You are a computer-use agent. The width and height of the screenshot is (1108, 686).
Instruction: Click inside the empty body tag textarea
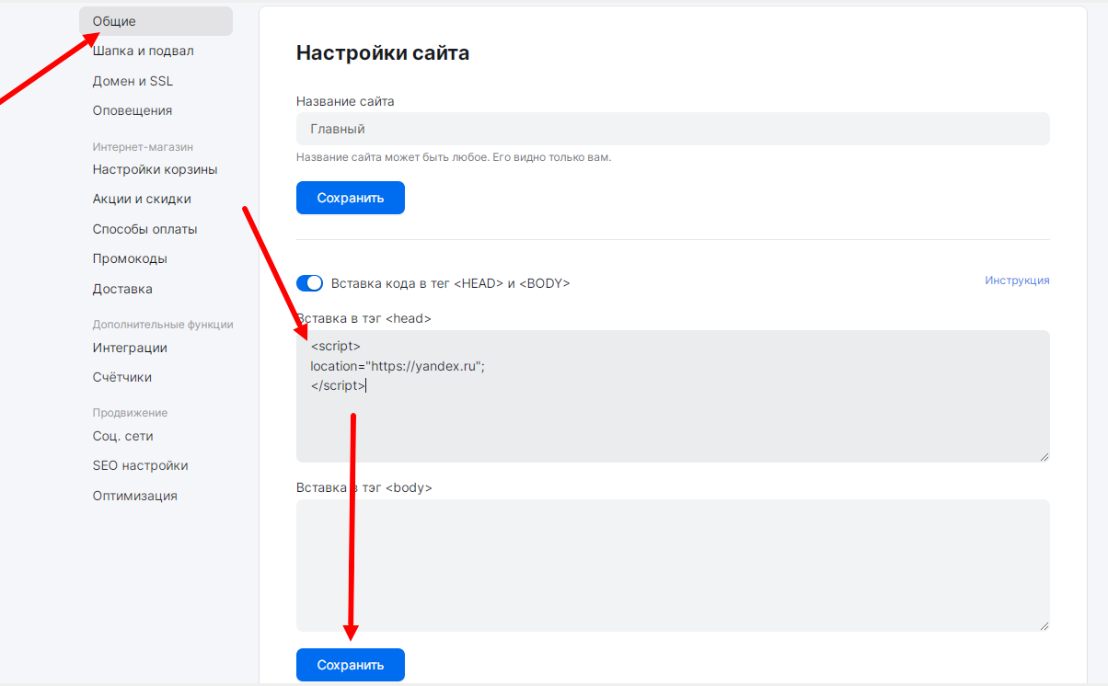[673, 566]
